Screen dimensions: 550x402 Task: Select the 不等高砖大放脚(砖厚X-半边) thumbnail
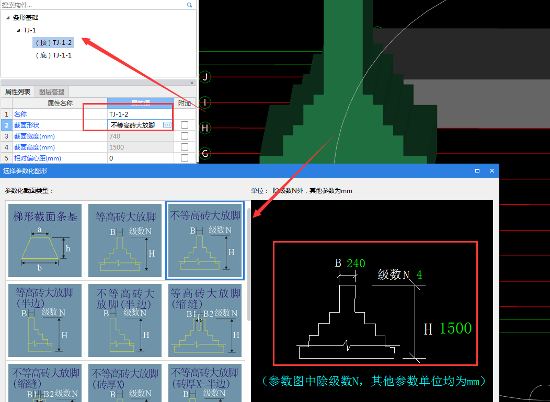205,383
